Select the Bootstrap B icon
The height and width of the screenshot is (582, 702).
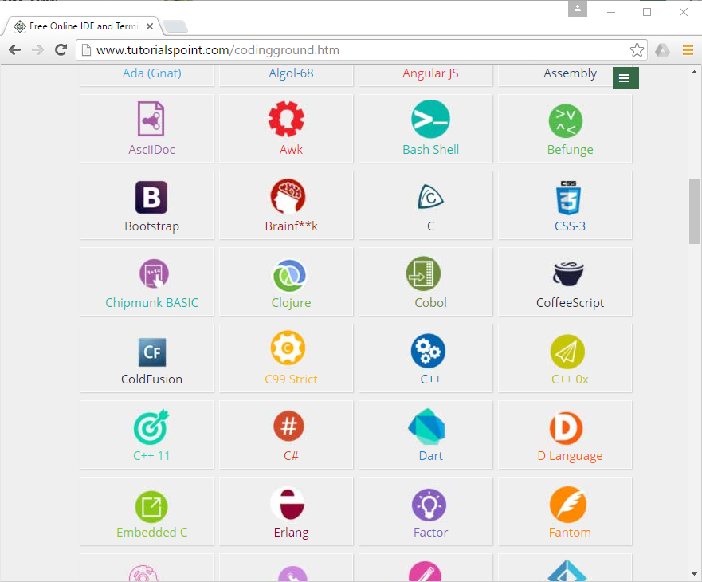pyautogui.click(x=151, y=197)
